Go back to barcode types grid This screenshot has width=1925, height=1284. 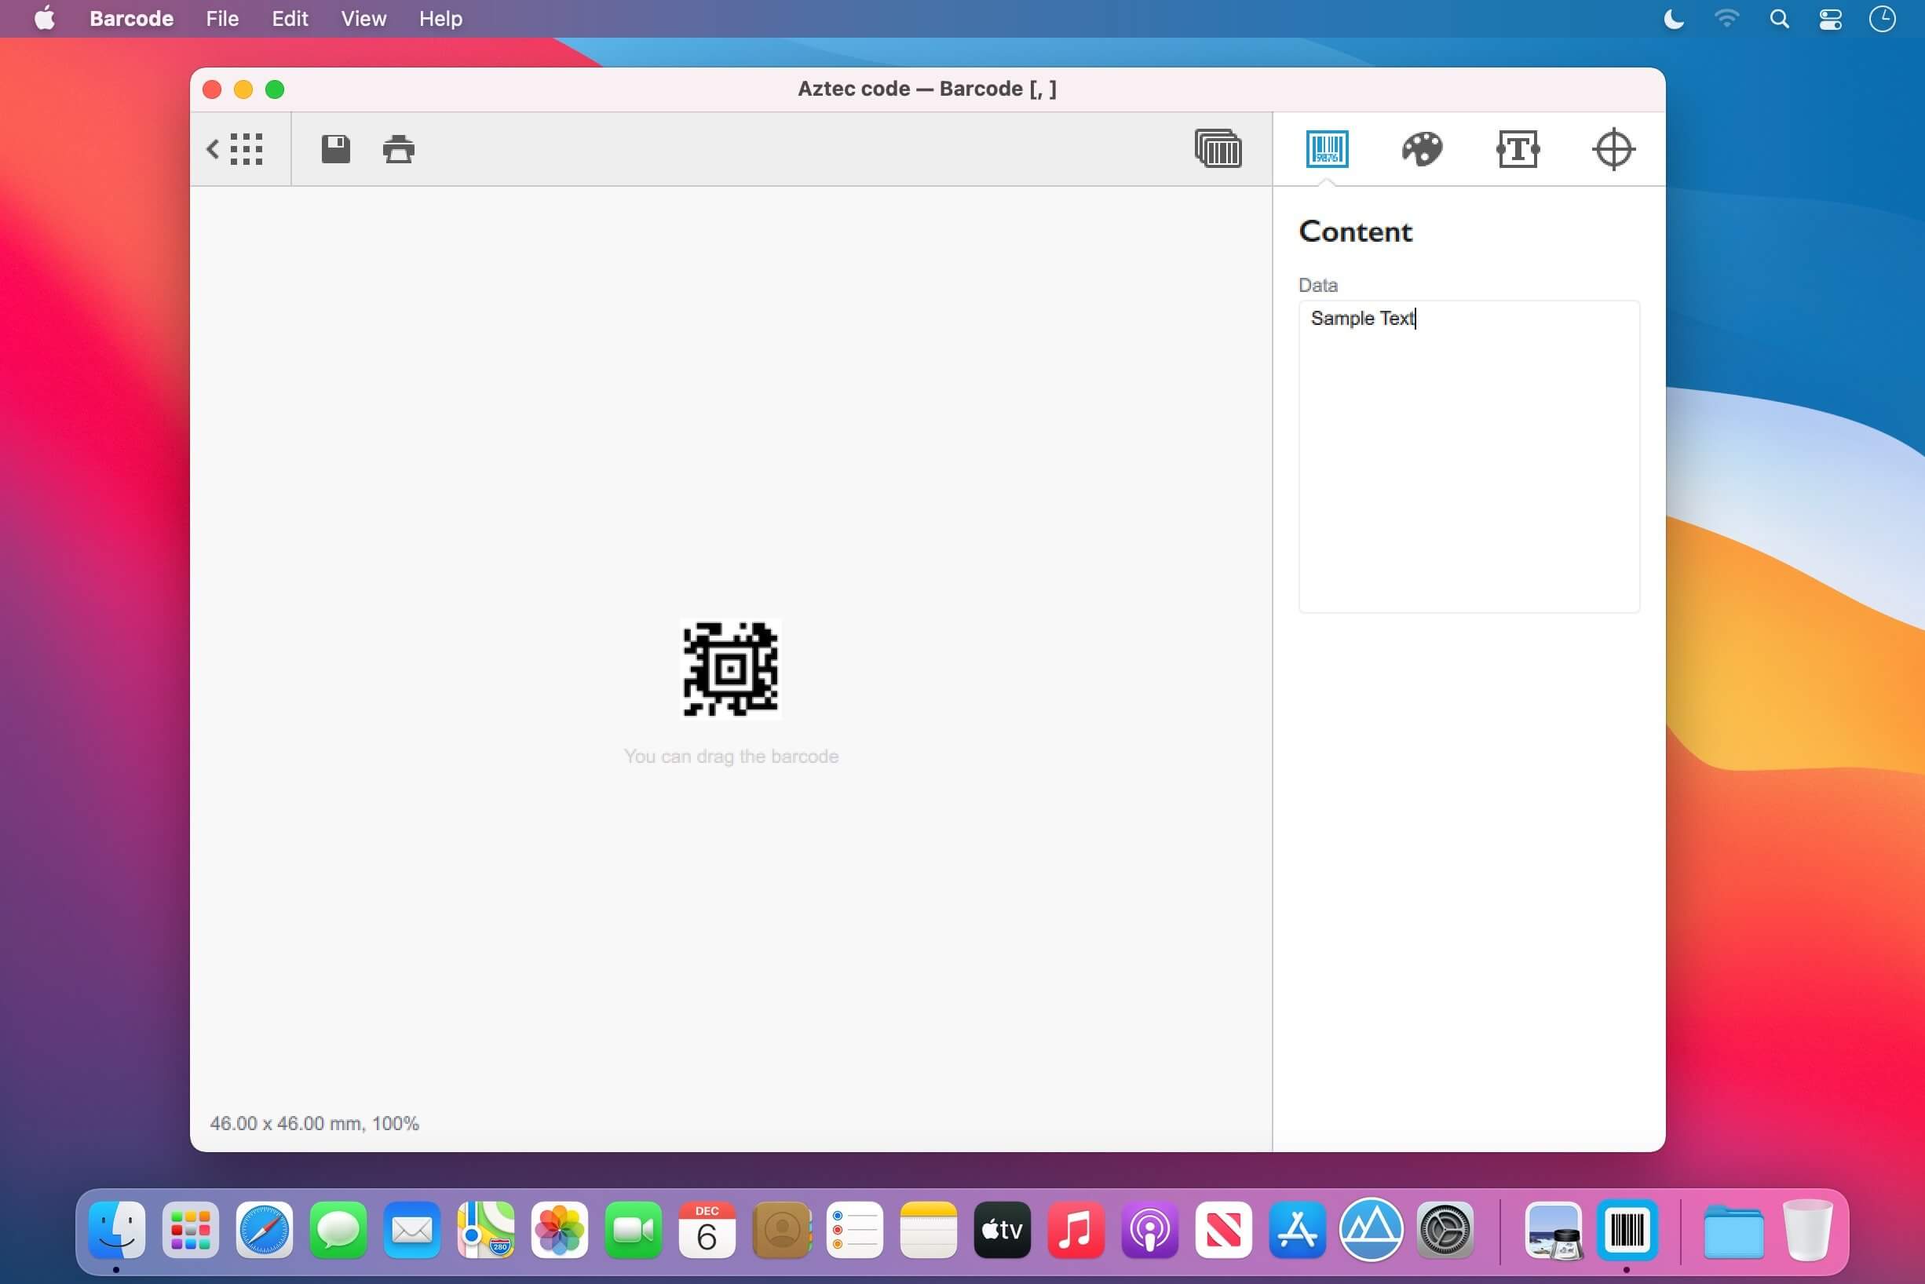click(x=235, y=149)
